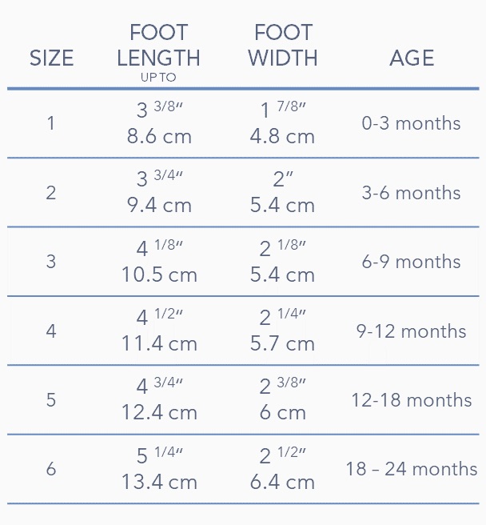486x525 pixels.
Task: Click the 0-3 months age cell
Action: point(411,123)
